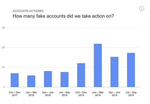This screenshot has width=150, height=104.
Task: Click the Oct – Dec 2017 axis label
Action: (x=15, y=94)
